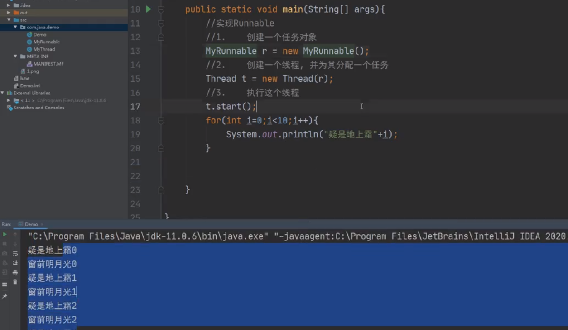Click the Run: panel label

point(6,224)
